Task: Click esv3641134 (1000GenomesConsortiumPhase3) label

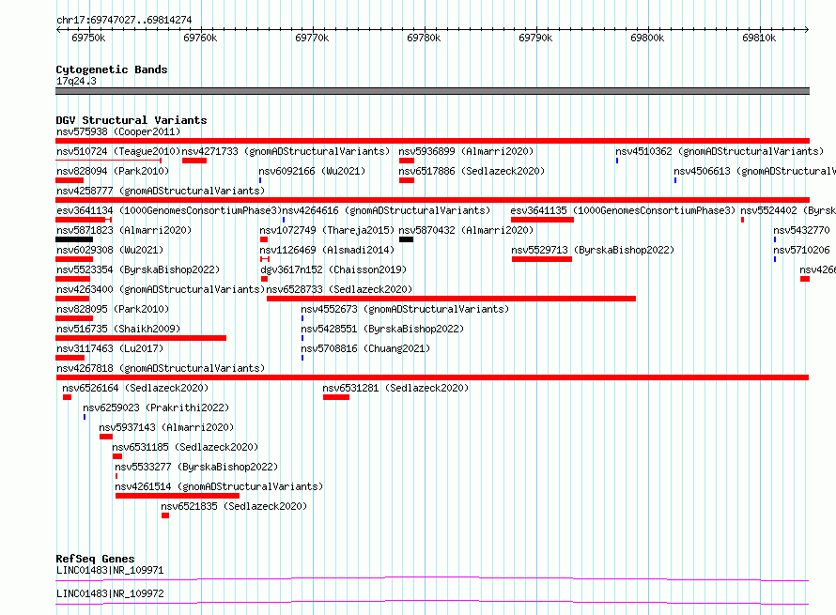Action: [x=169, y=210]
